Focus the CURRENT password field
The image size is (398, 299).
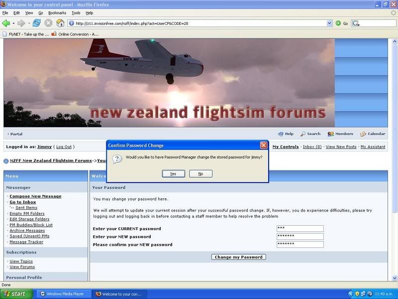coord(300,229)
